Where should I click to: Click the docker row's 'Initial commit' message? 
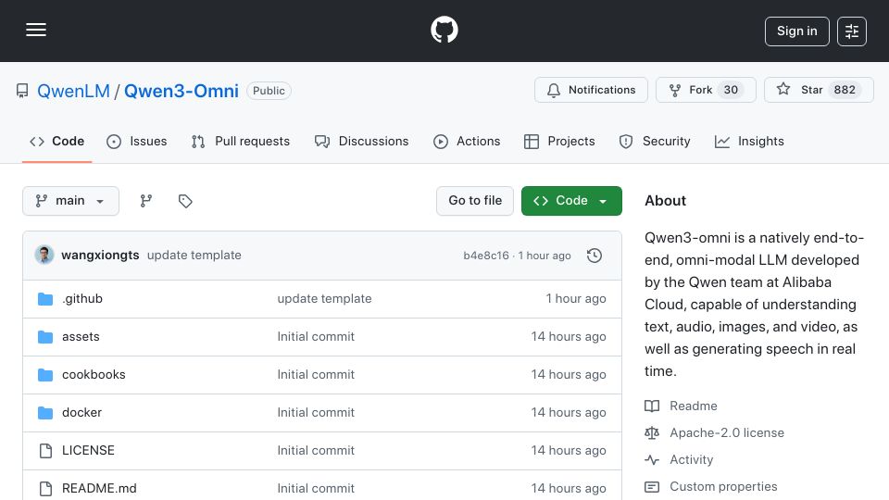coord(316,413)
